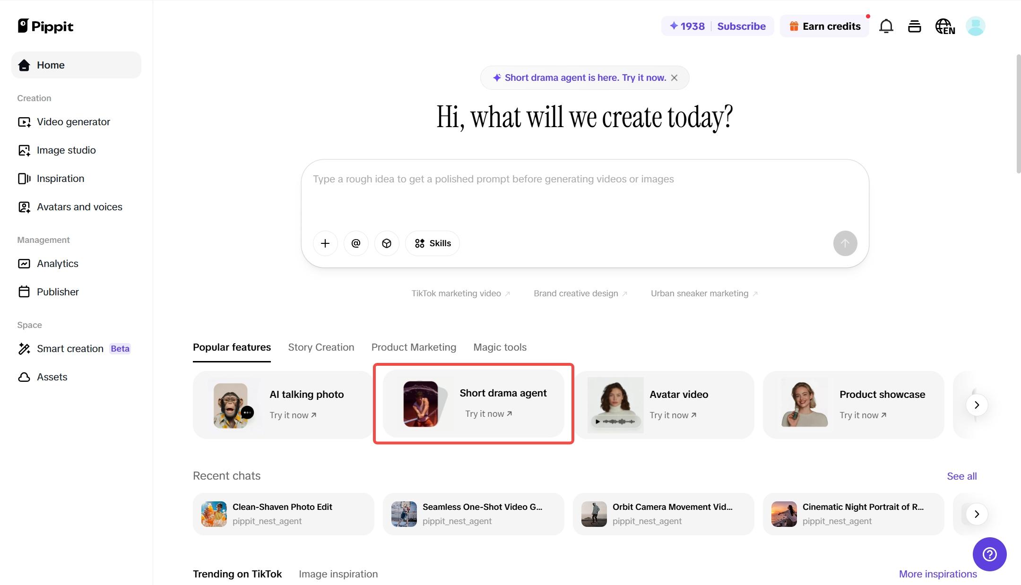Click the credits balance 1938
1021x585 pixels.
pyautogui.click(x=687, y=26)
